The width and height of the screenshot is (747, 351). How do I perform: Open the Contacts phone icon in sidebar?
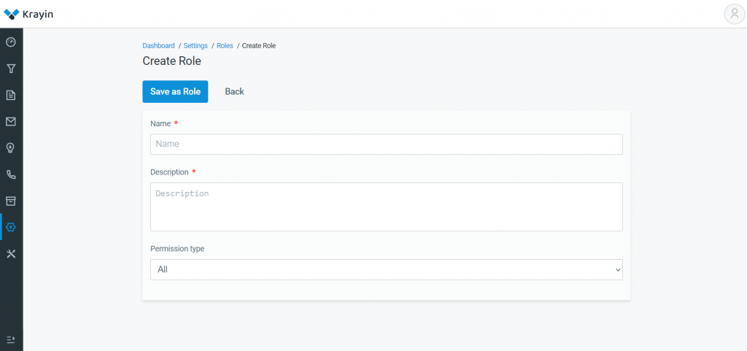11,174
